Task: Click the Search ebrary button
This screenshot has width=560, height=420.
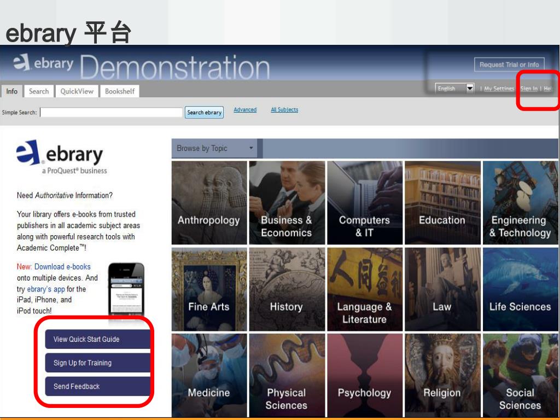Action: [205, 113]
